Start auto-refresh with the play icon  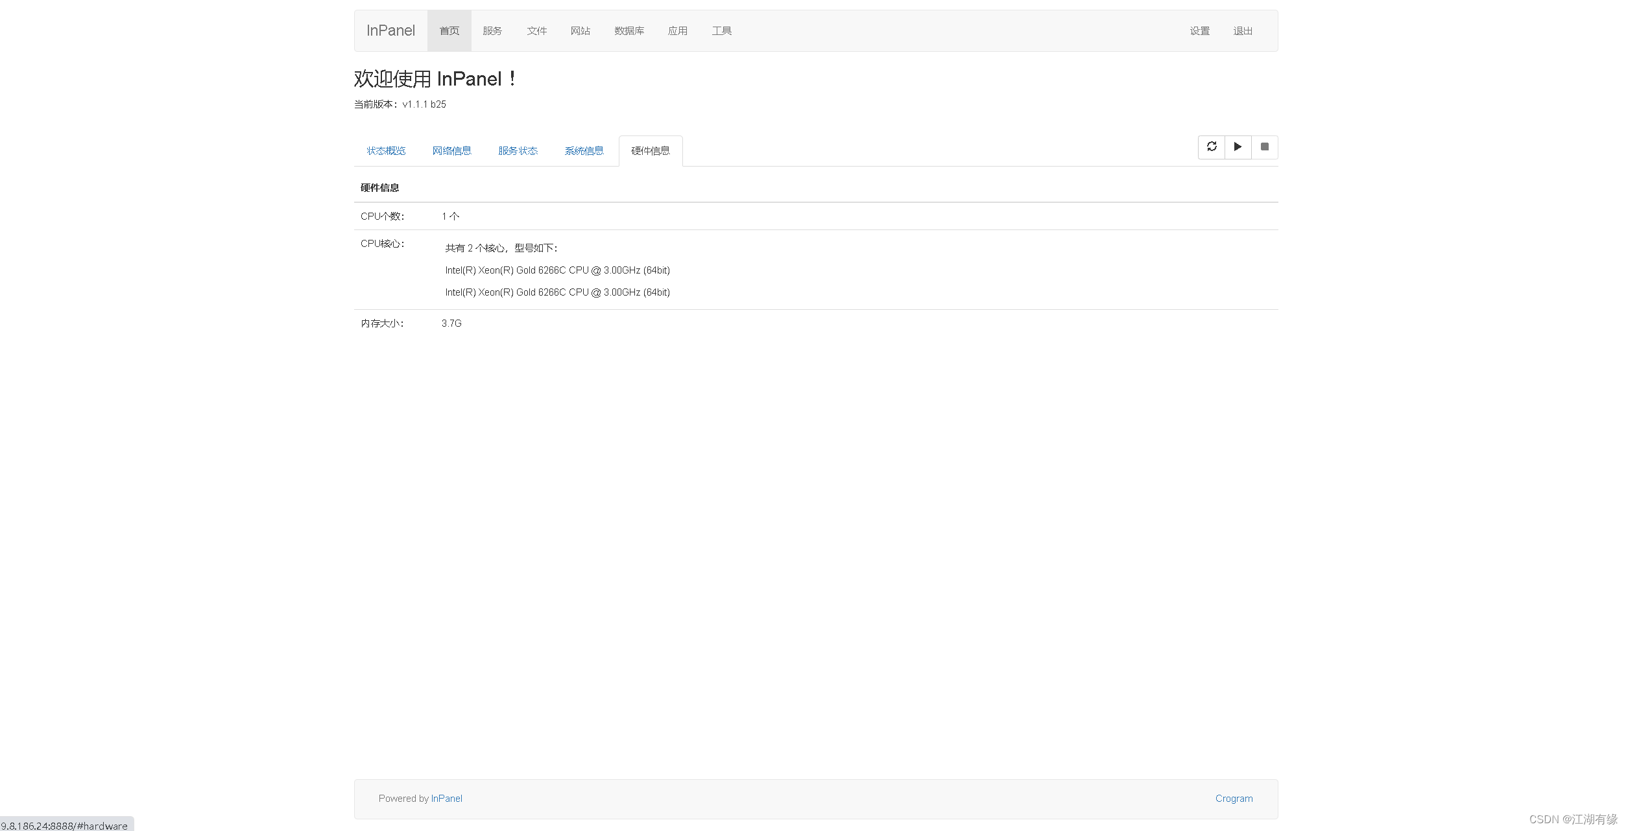pos(1238,147)
